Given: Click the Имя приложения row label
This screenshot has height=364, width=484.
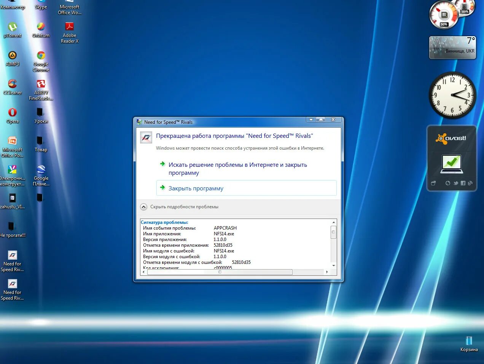Looking at the screenshot, I should click(162, 234).
